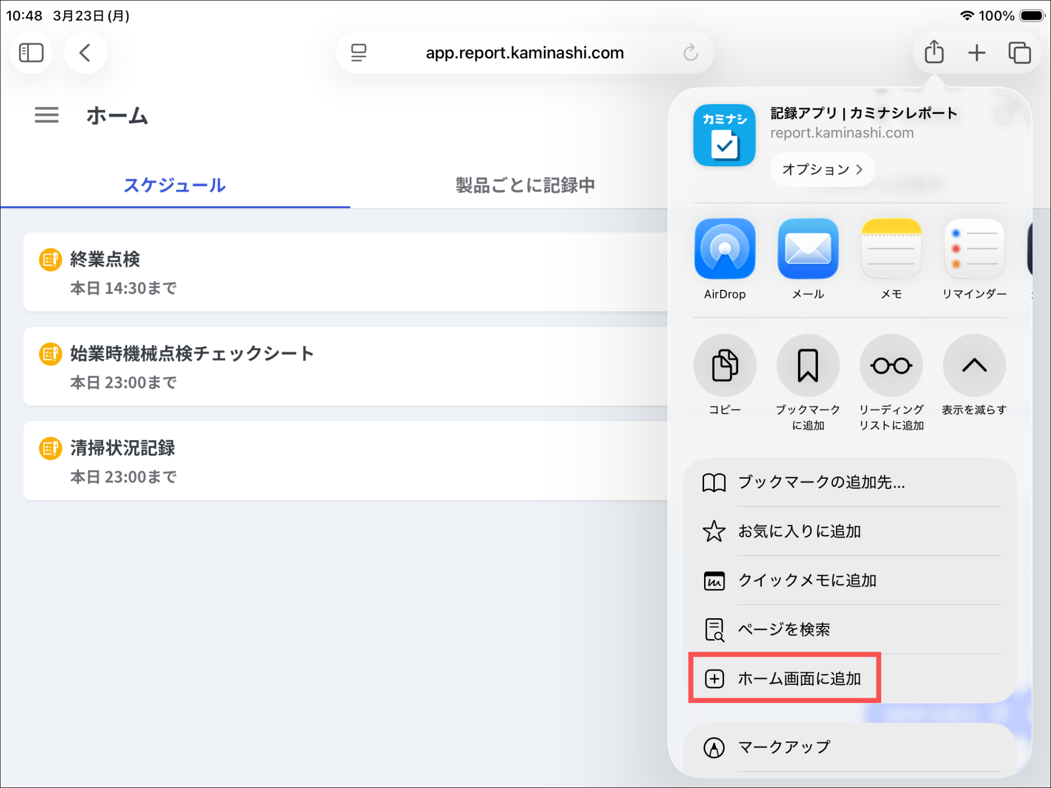Open the Notes (メモ) app icon
1051x788 pixels.
point(891,249)
